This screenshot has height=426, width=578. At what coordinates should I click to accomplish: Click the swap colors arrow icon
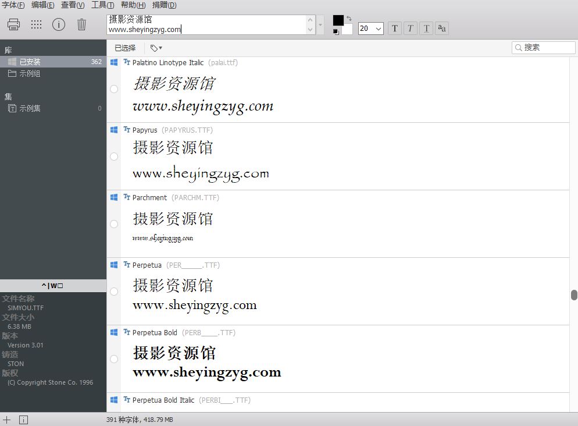pos(349,19)
